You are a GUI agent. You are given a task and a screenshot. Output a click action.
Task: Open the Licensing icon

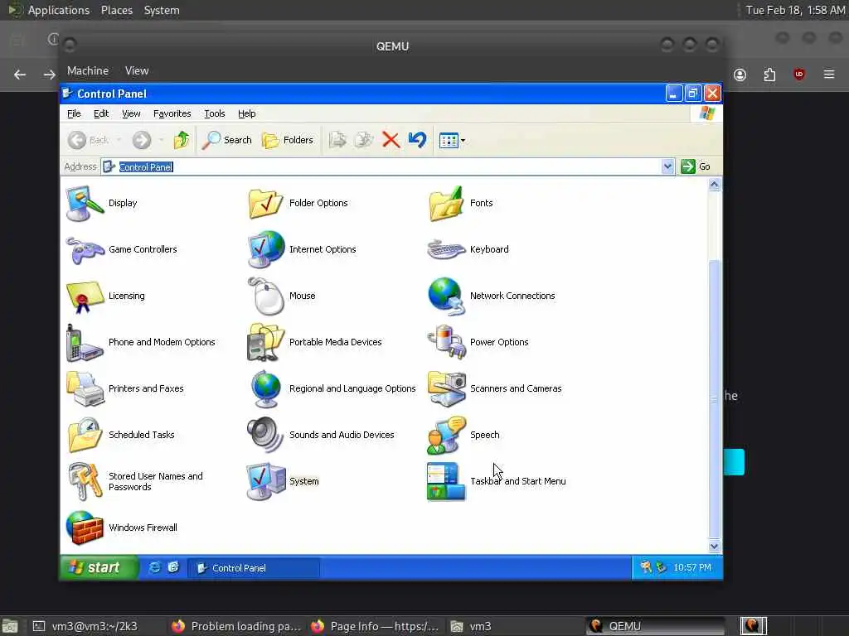tap(85, 296)
